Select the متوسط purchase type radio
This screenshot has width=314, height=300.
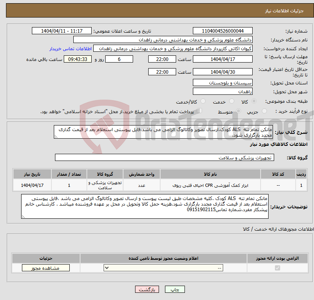click(238, 111)
